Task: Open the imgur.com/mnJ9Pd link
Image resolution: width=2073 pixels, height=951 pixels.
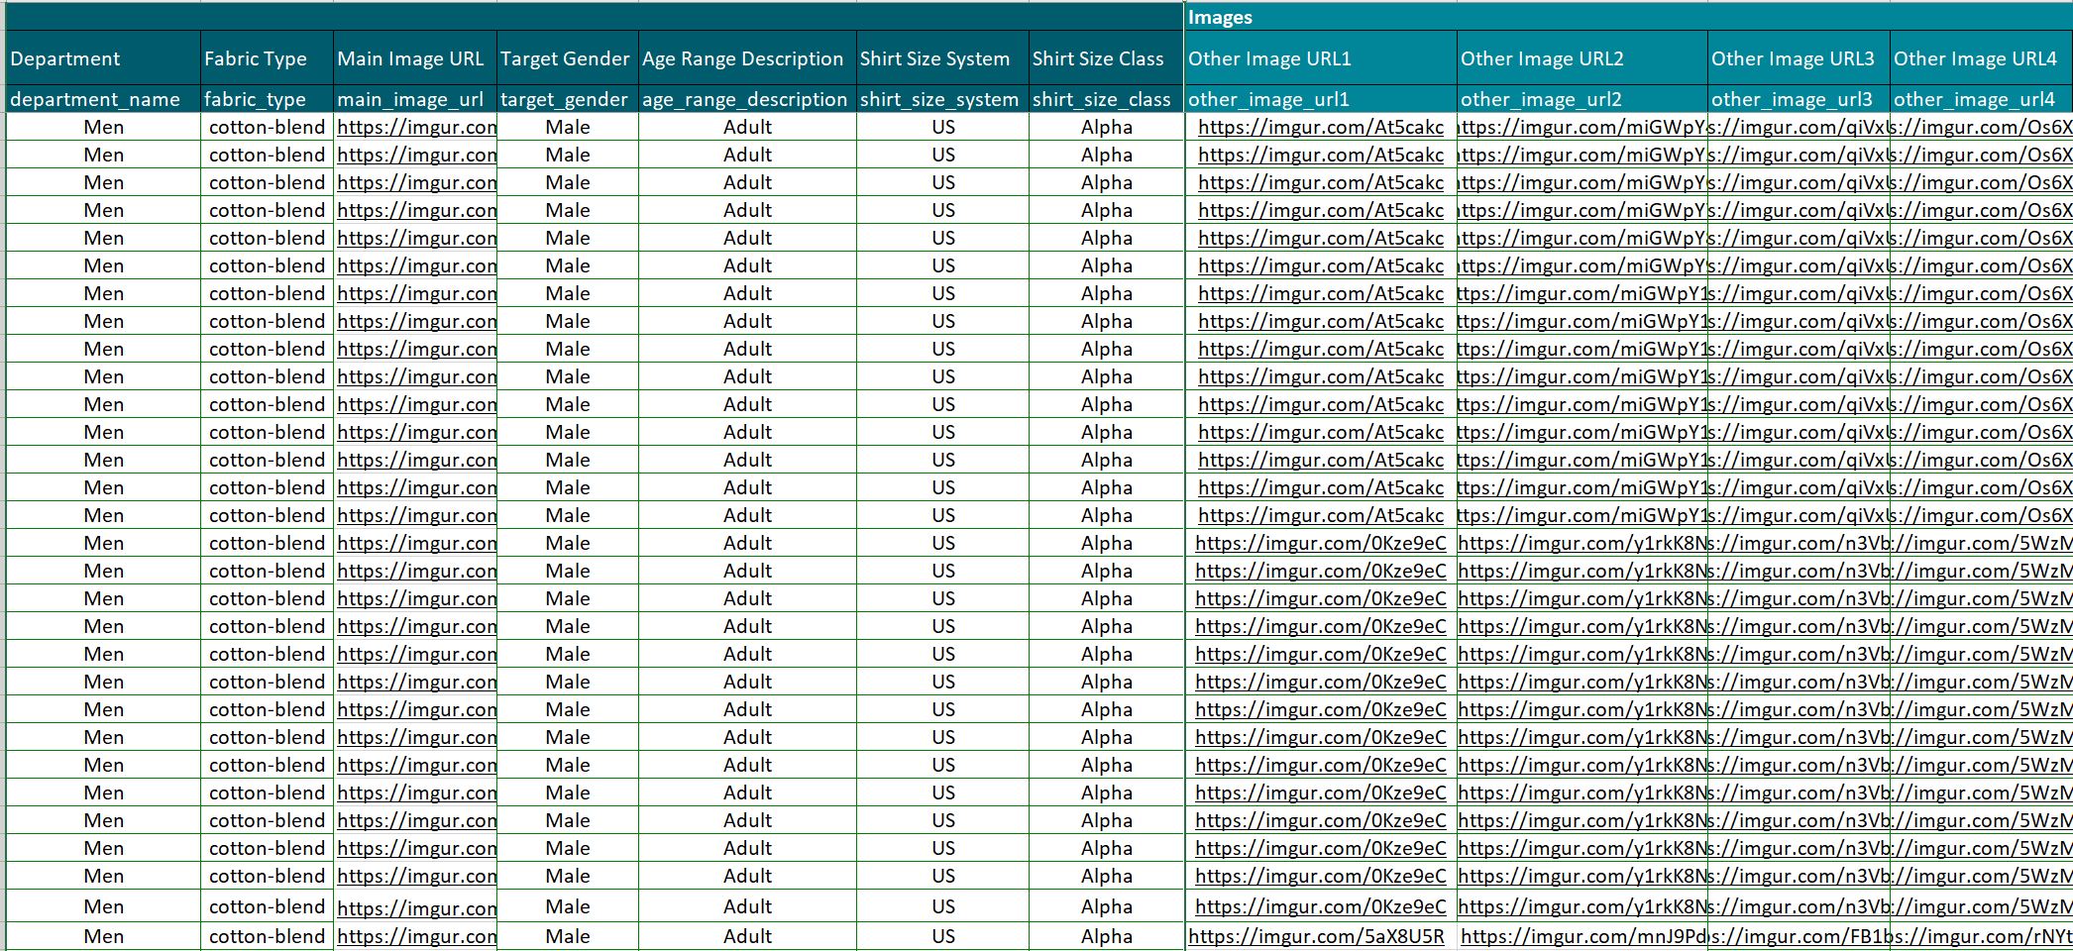Action: (x=1584, y=936)
